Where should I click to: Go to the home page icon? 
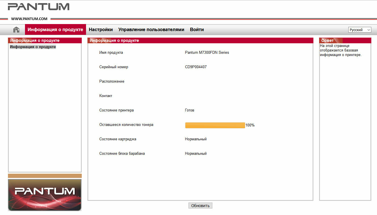16,30
